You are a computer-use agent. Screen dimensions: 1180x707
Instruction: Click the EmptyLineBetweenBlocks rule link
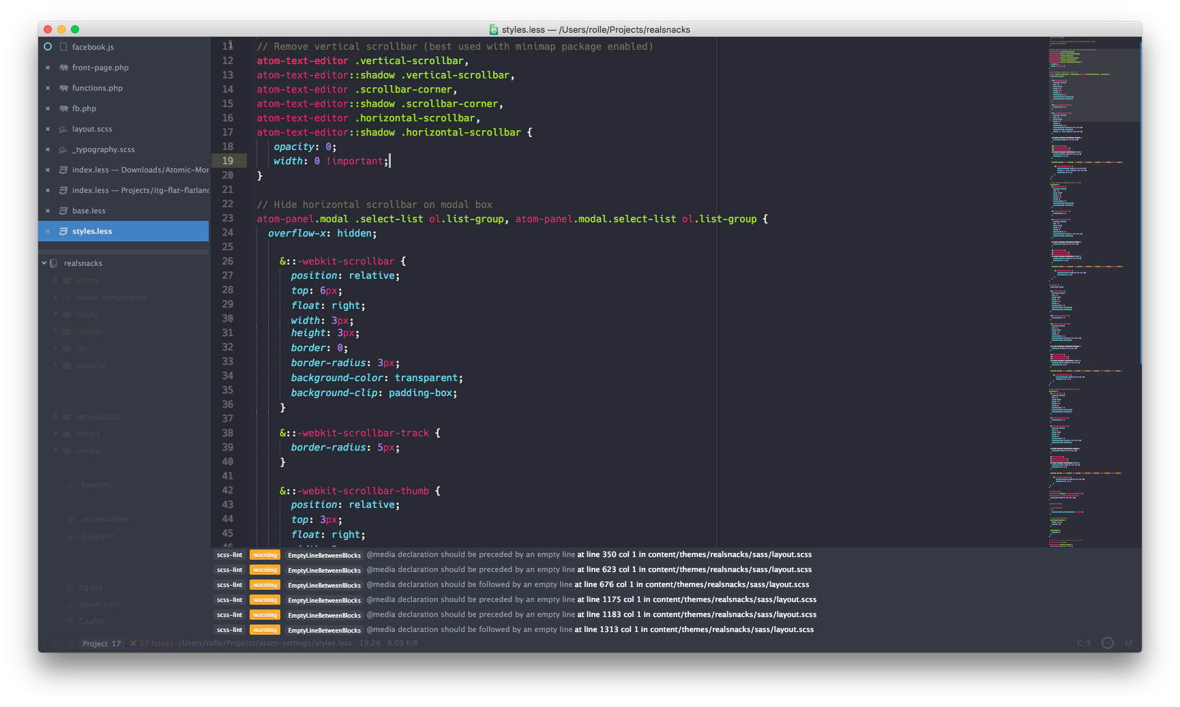[x=324, y=554]
